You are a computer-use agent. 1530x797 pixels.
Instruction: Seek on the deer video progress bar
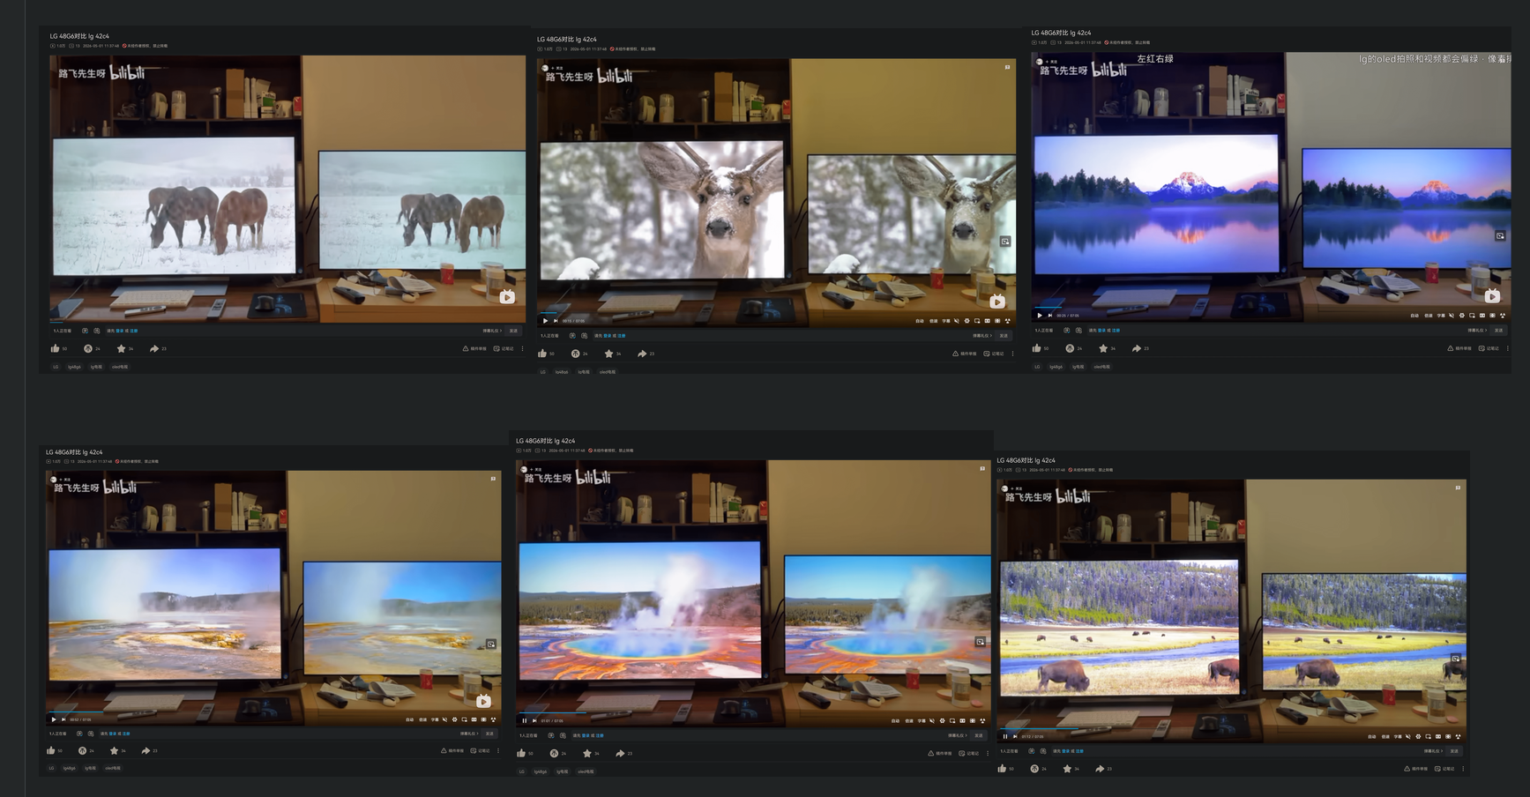click(776, 313)
